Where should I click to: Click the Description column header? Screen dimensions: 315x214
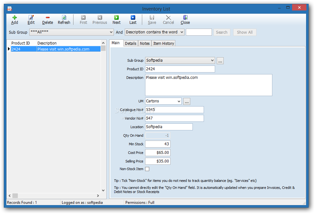click(68, 43)
